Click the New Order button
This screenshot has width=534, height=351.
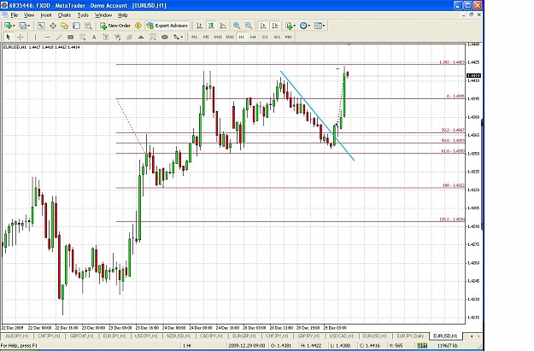(115, 26)
